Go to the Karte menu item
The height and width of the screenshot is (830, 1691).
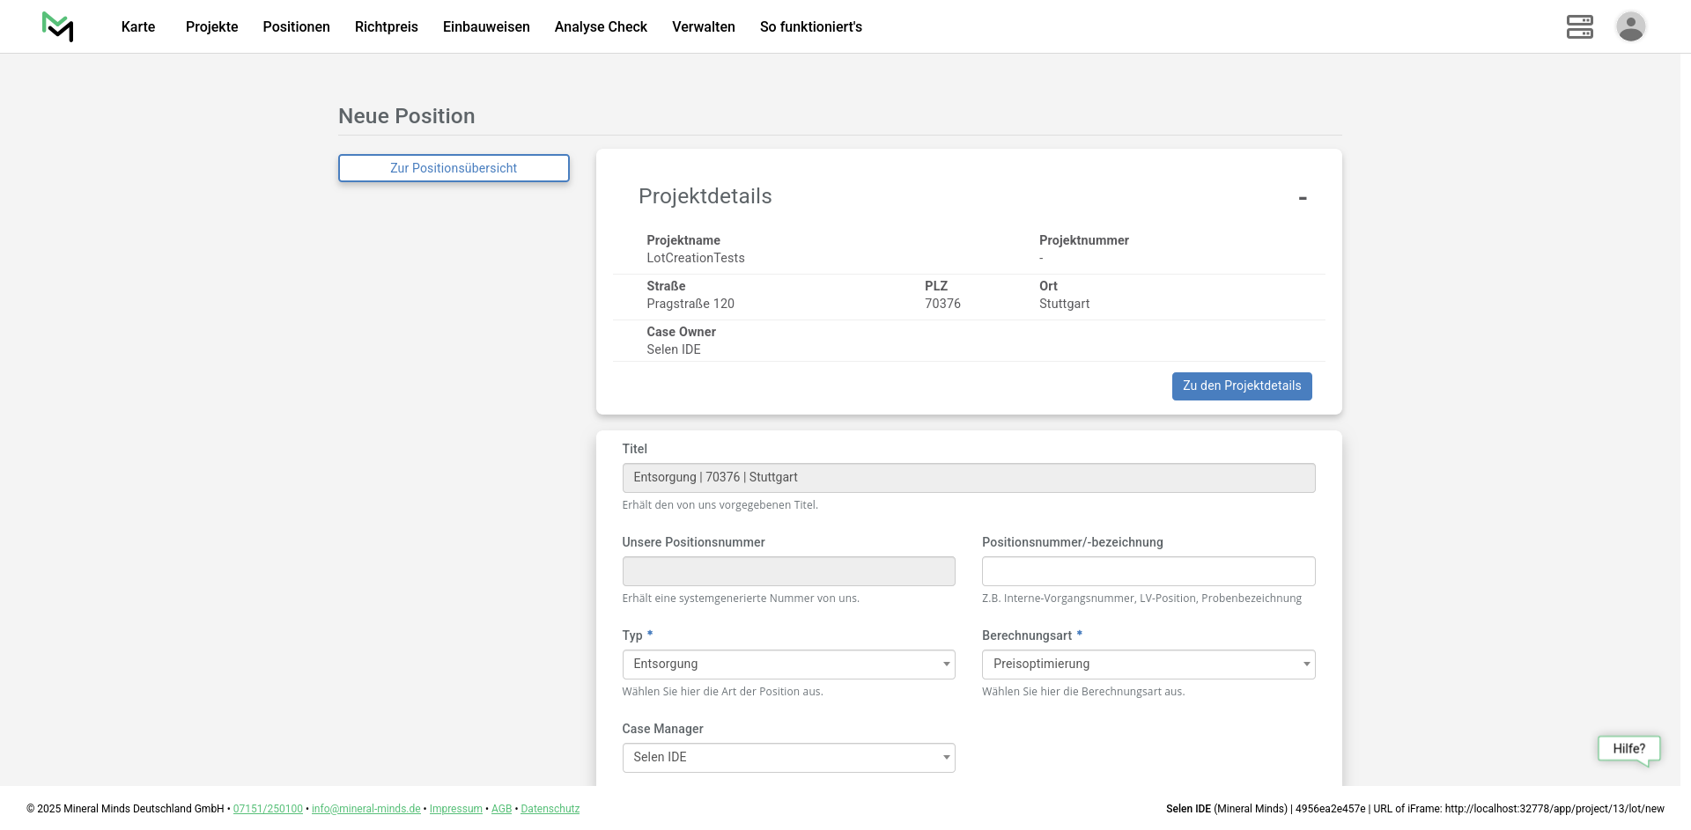[x=138, y=27]
